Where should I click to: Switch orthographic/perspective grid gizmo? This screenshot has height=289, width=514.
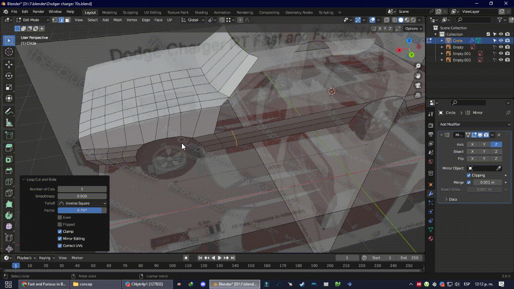[x=418, y=95]
